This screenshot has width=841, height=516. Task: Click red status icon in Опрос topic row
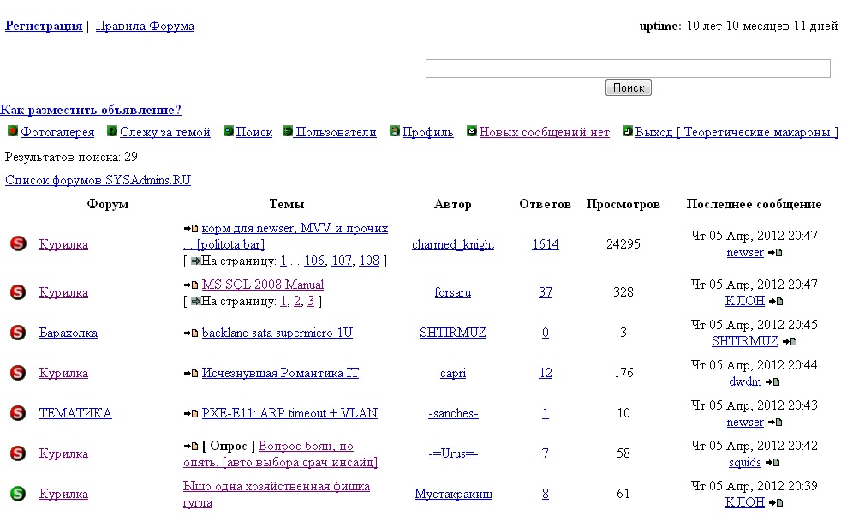tap(18, 453)
